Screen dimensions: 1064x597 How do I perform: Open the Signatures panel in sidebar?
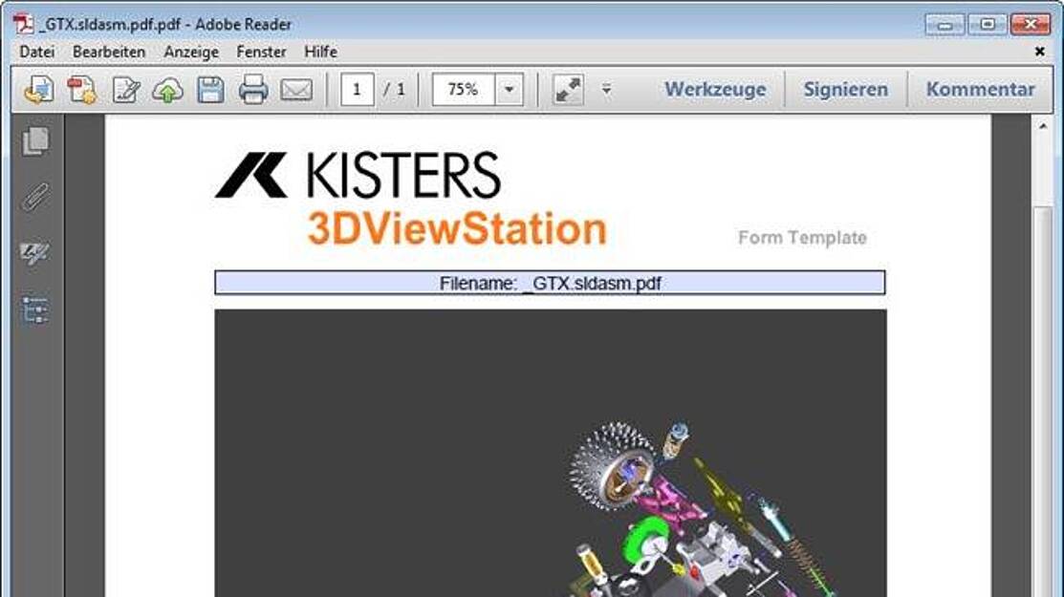point(35,253)
